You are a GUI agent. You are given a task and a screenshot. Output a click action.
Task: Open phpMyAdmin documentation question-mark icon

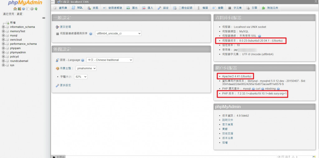(23, 9)
